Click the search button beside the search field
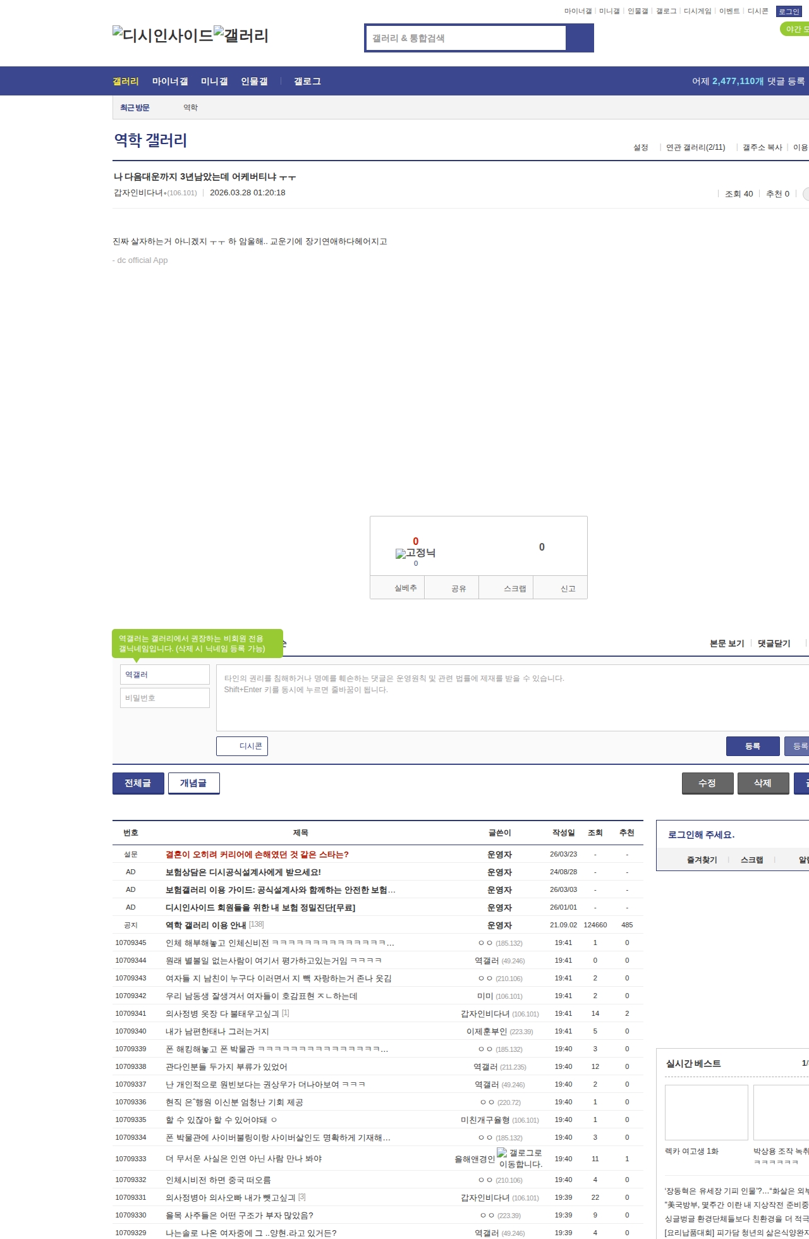This screenshot has width=809, height=1239. point(580,38)
